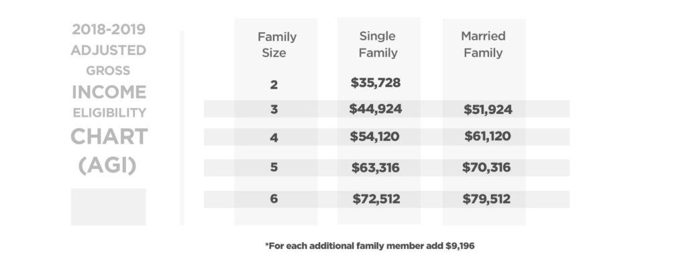Select the $61,120 married family amount
The image size is (687, 263).
click(488, 136)
